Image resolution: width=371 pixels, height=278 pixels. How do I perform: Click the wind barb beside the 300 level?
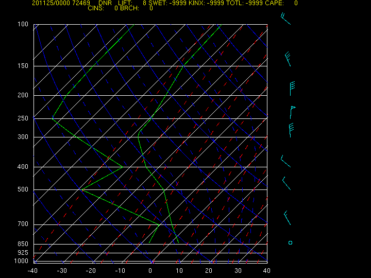(291, 130)
